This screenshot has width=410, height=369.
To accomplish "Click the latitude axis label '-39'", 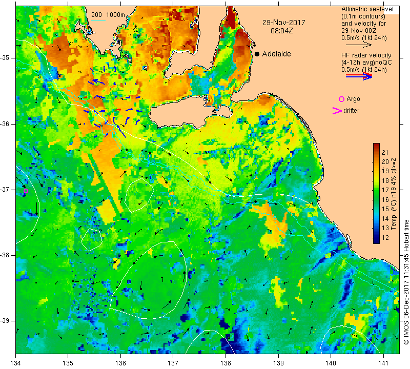I will tap(6, 321).
